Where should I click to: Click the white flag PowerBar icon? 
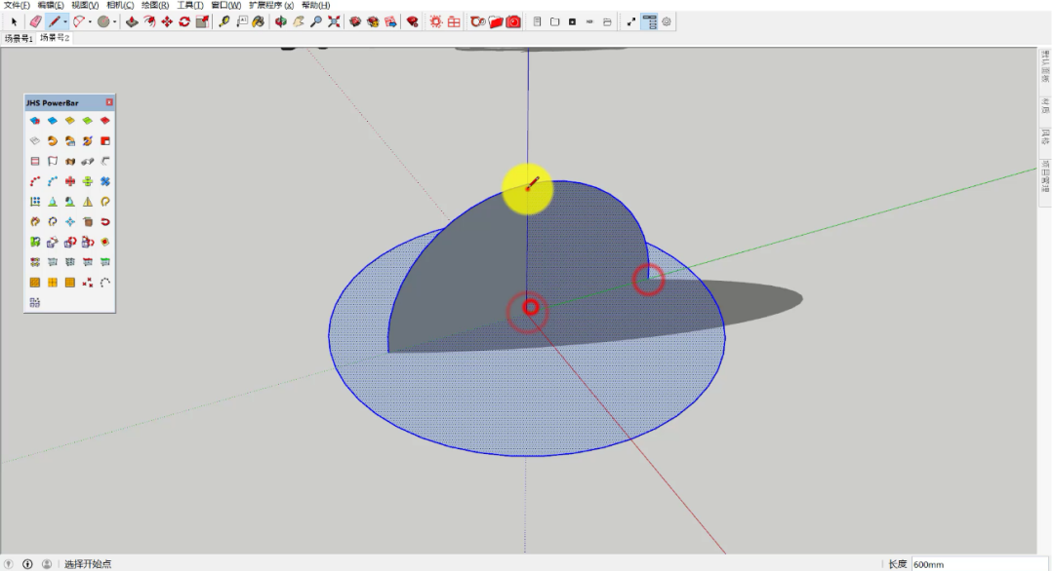coord(53,161)
